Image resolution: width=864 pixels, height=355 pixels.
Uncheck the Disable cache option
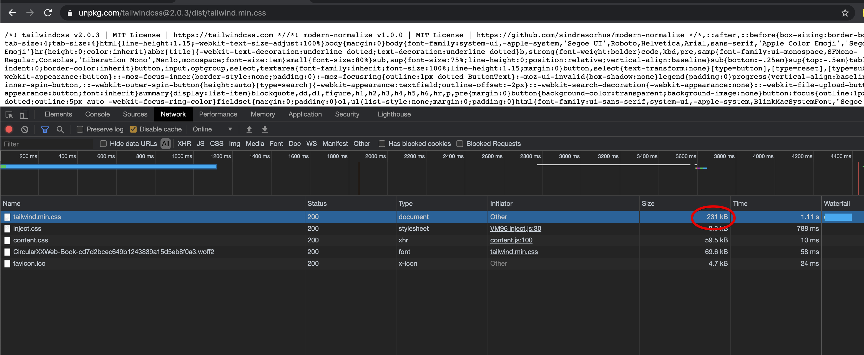[134, 129]
